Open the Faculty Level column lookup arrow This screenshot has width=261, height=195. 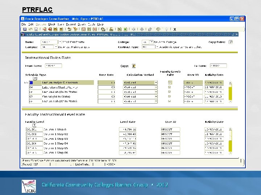tap(34, 125)
